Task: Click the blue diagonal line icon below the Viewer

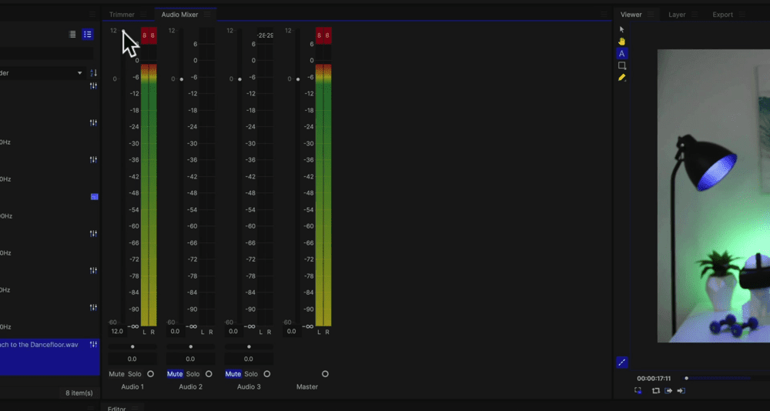Action: 621,363
